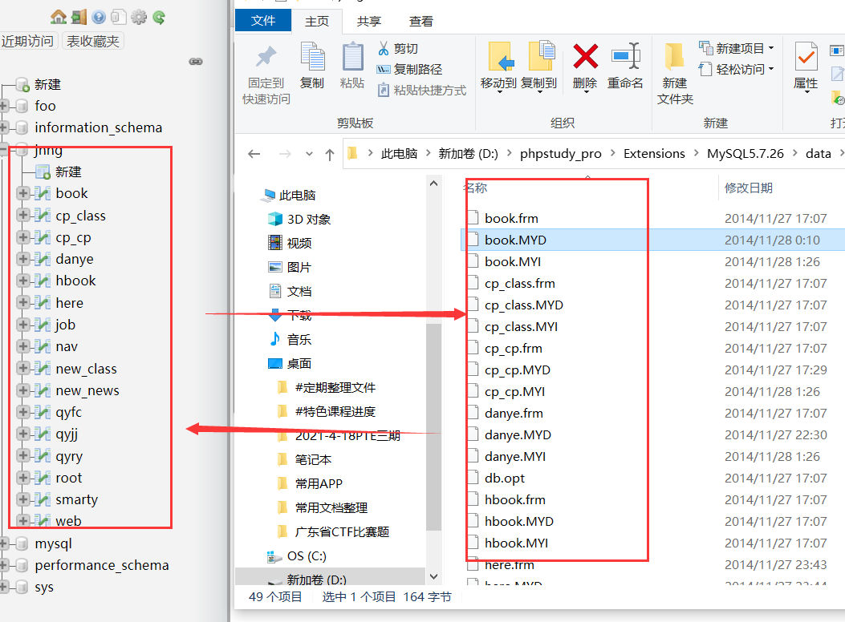Open the File (文件) ribbon tab

(x=263, y=21)
